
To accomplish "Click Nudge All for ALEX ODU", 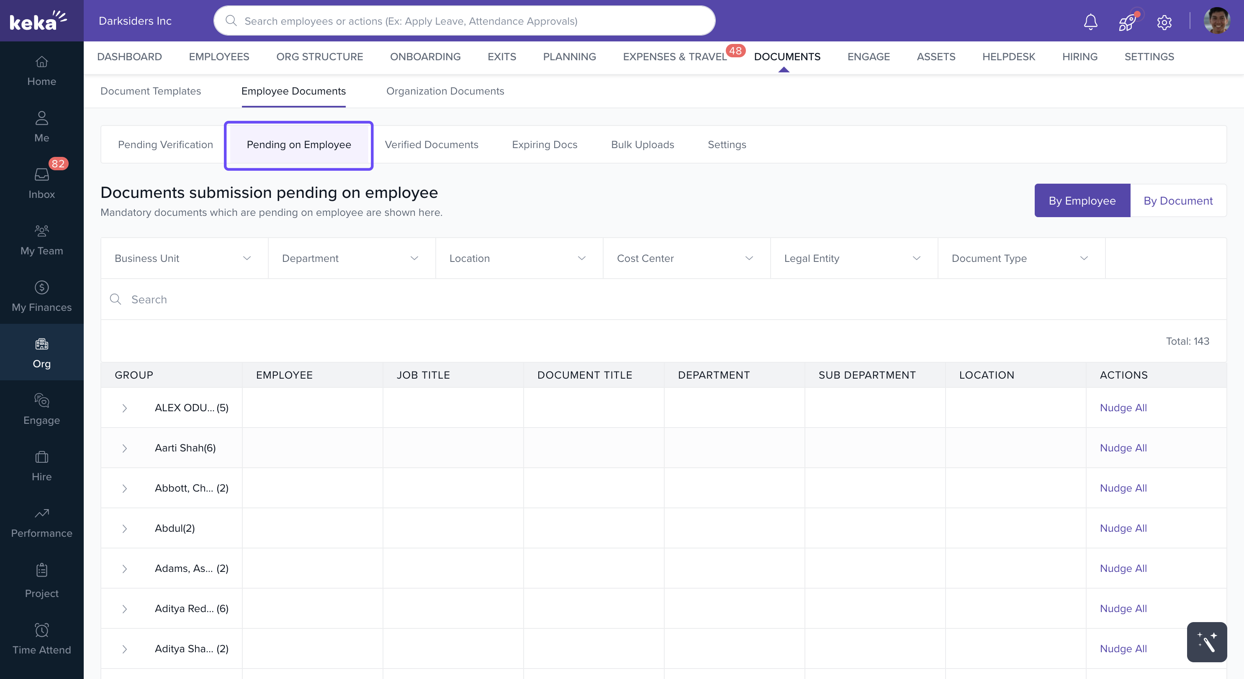I will pos(1123,408).
